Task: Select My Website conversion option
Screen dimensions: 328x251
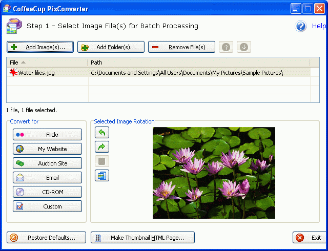Action: 47,149
